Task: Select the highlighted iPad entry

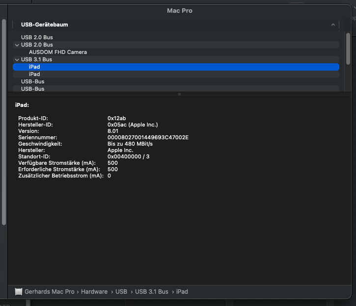Action: [176, 67]
